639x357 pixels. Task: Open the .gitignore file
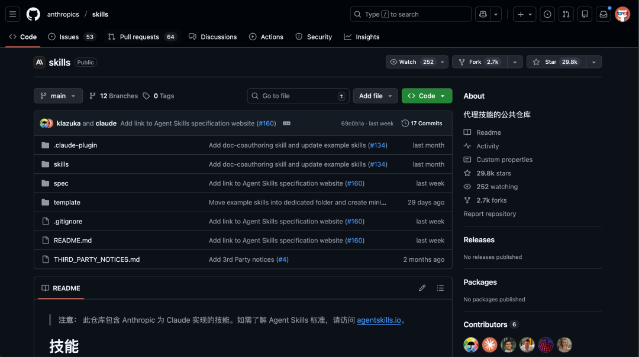68,222
